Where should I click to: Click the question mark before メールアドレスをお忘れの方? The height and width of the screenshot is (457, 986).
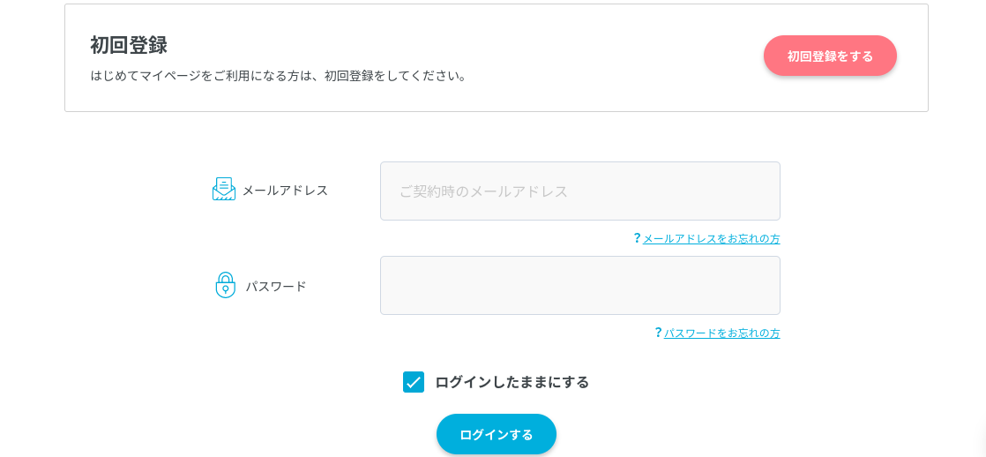tap(637, 238)
